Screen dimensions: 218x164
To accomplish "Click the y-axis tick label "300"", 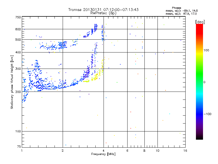I will (18, 69).
